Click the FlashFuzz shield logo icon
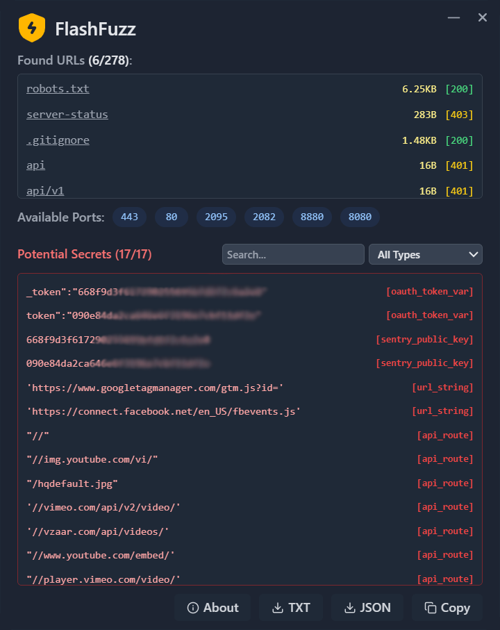The image size is (500, 630). [x=32, y=28]
